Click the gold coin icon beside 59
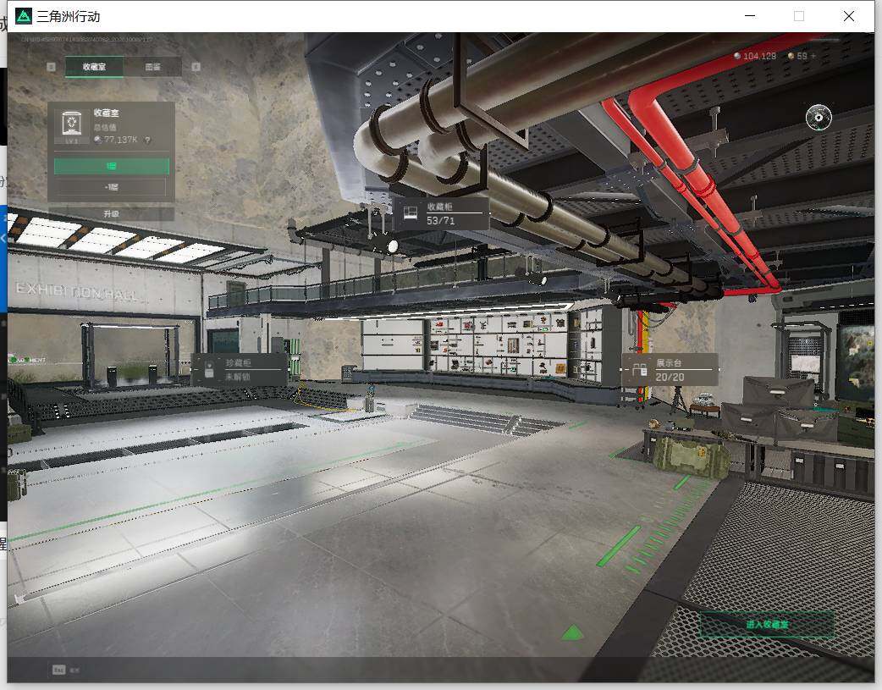The height and width of the screenshot is (690, 882). pos(791,56)
